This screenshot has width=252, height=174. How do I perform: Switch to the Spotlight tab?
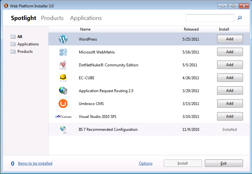point(24,18)
